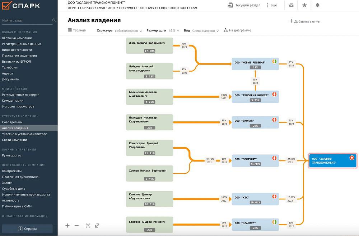Image resolution: width=359 pixels, height=236 pixels.
Task: Click the fit-to-screen diagram icon
Action: pyautogui.click(x=88, y=226)
